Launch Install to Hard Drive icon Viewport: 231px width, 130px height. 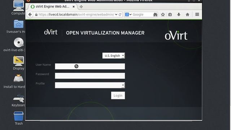pyautogui.click(x=18, y=78)
